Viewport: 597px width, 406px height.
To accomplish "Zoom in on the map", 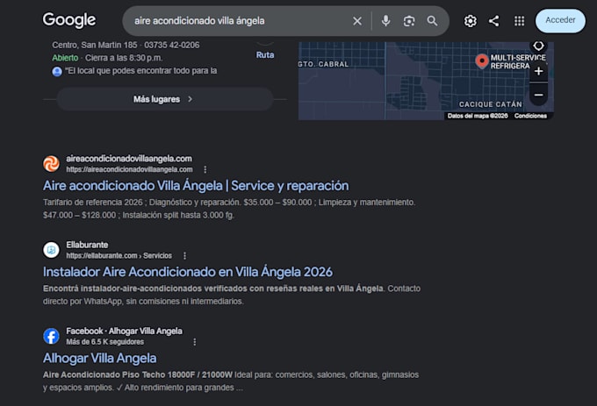I will click(538, 71).
